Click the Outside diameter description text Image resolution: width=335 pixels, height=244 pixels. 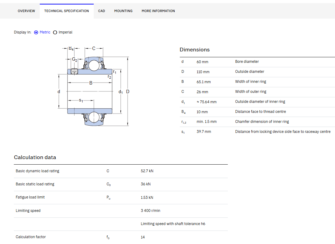[250, 72]
